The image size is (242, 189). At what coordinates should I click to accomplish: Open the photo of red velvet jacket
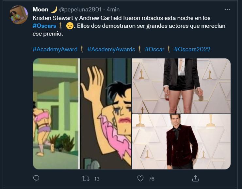coord(181,142)
